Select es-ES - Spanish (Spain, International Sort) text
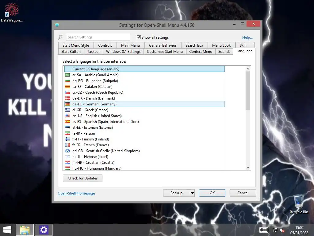Viewport: 314px width, 236px height. (x=105, y=122)
